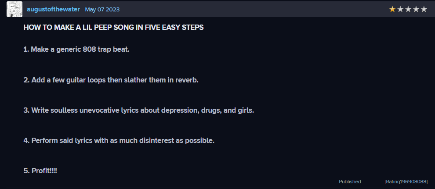Click the fifth rating star
The height and width of the screenshot is (189, 435).
pyautogui.click(x=424, y=9)
